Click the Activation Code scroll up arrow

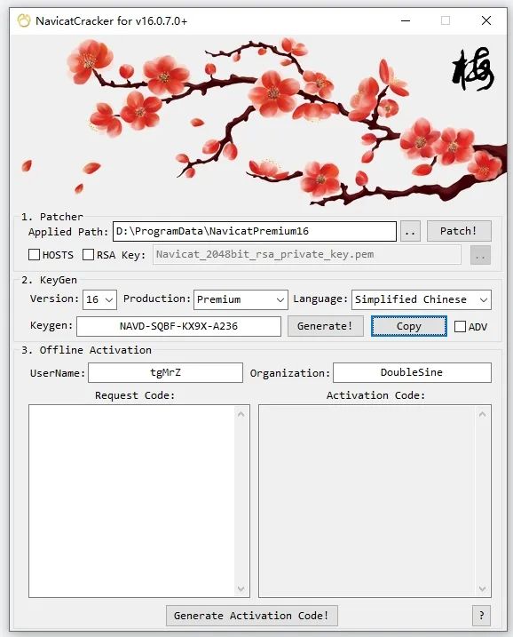click(x=483, y=414)
